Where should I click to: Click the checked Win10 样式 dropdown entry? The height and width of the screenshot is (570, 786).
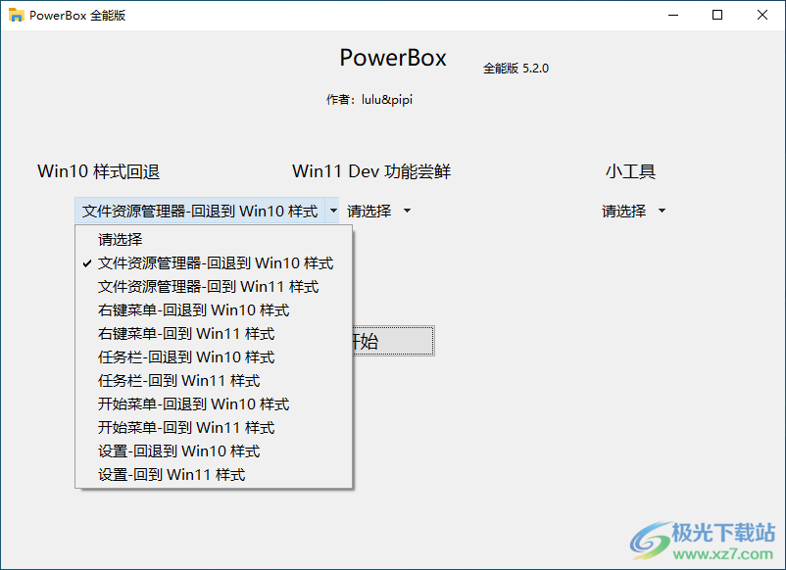(209, 262)
